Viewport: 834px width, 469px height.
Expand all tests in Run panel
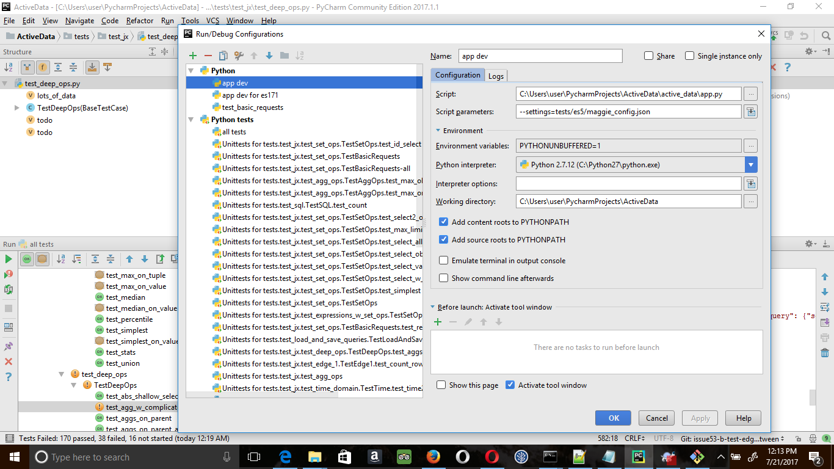(x=96, y=259)
